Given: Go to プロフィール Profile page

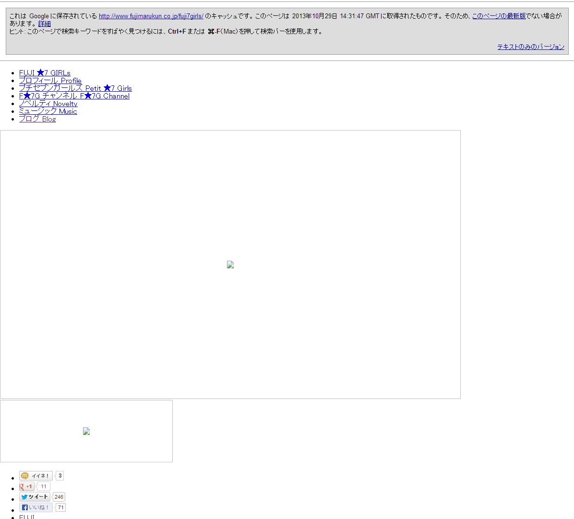Looking at the screenshot, I should coord(50,81).
